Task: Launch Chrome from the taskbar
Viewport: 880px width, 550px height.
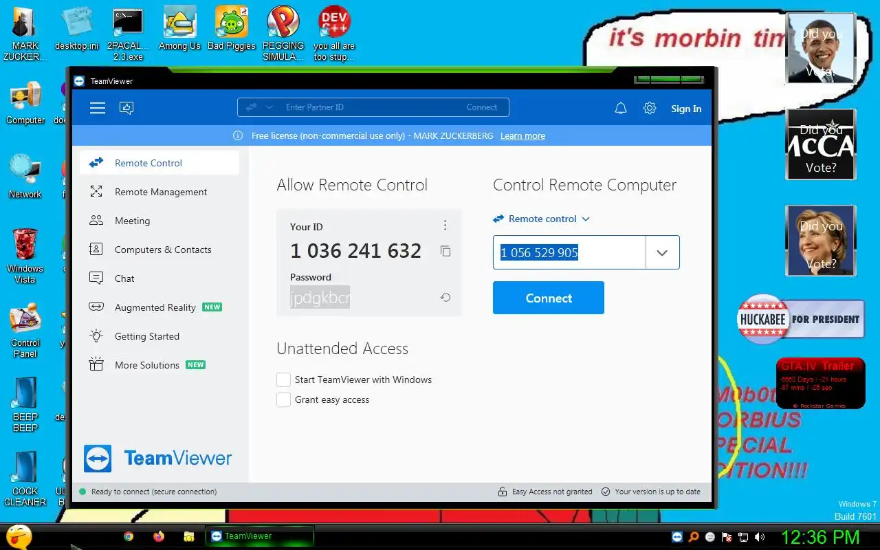Action: (x=129, y=536)
